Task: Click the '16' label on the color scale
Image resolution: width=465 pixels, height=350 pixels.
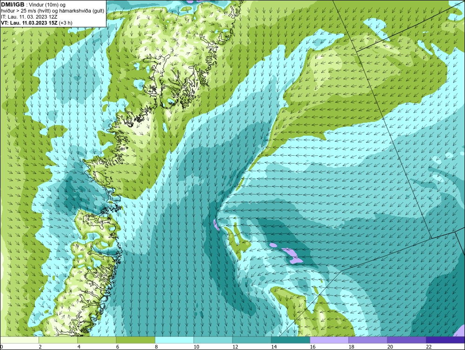Action: click(312, 347)
